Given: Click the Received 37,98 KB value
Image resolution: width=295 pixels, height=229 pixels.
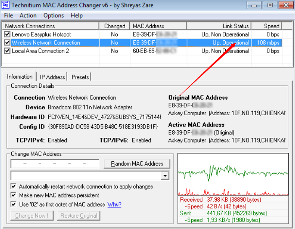Looking at the screenshot, I should click(234, 200).
